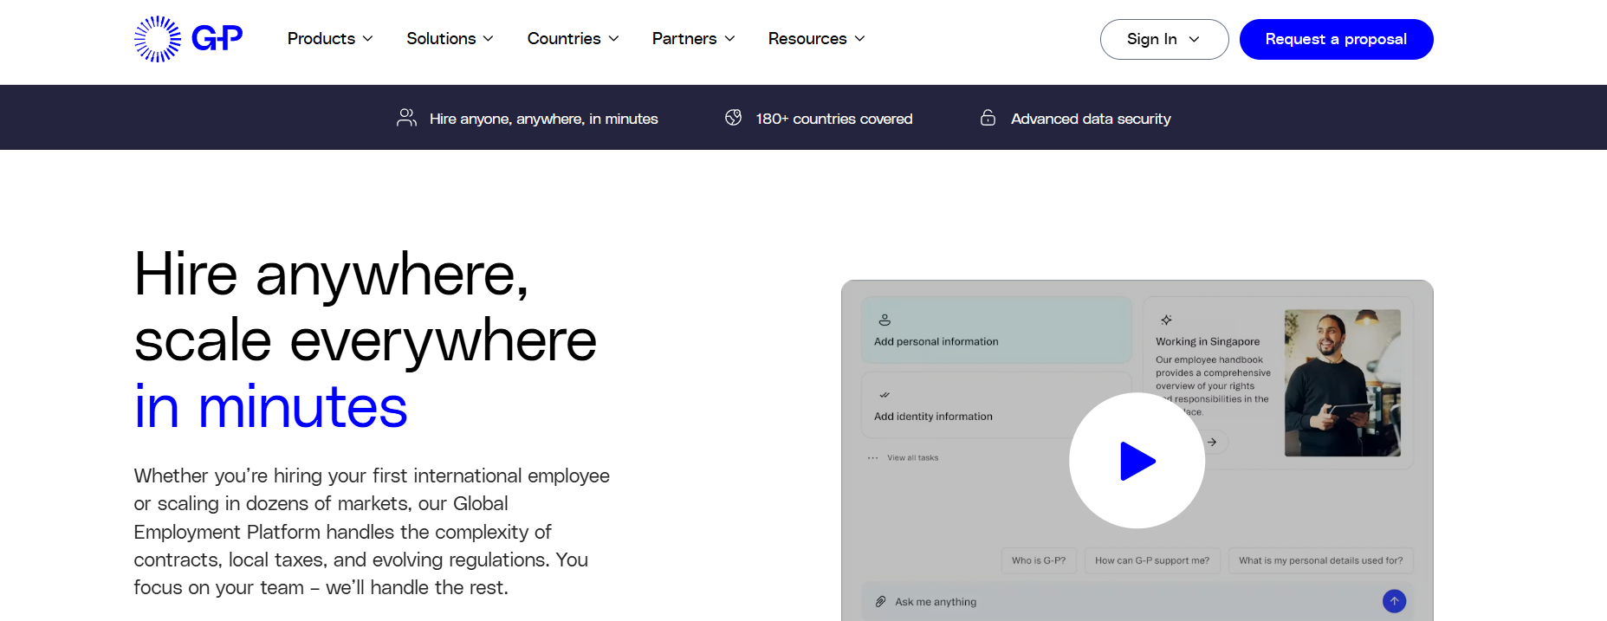Screen dimensions: 1607x621
Task: Select 'How can G-P support me?' suggestion
Action: tap(1152, 560)
